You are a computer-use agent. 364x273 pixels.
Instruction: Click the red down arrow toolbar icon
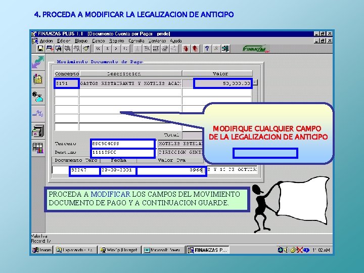pyautogui.click(x=186, y=49)
